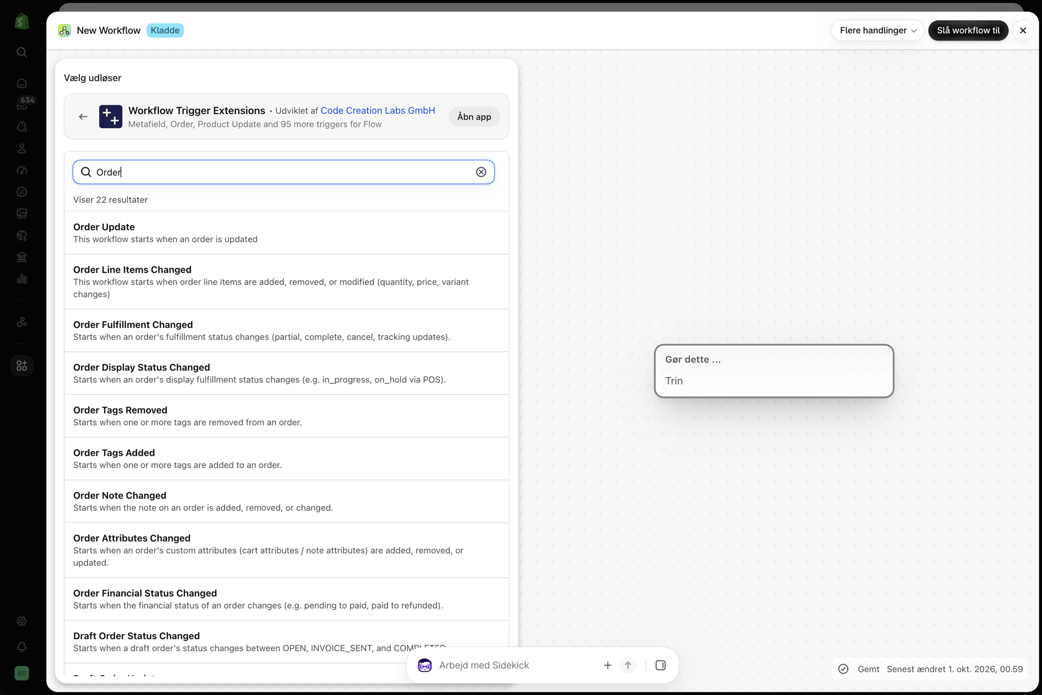Add attachment with Sidekick plus icon
This screenshot has width=1042, height=695.
608,665
